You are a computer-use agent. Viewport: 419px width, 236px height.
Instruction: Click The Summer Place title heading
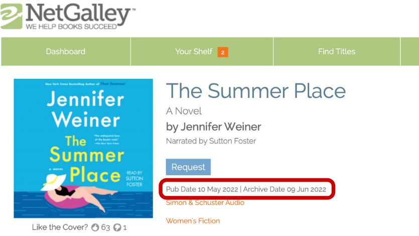pos(256,91)
